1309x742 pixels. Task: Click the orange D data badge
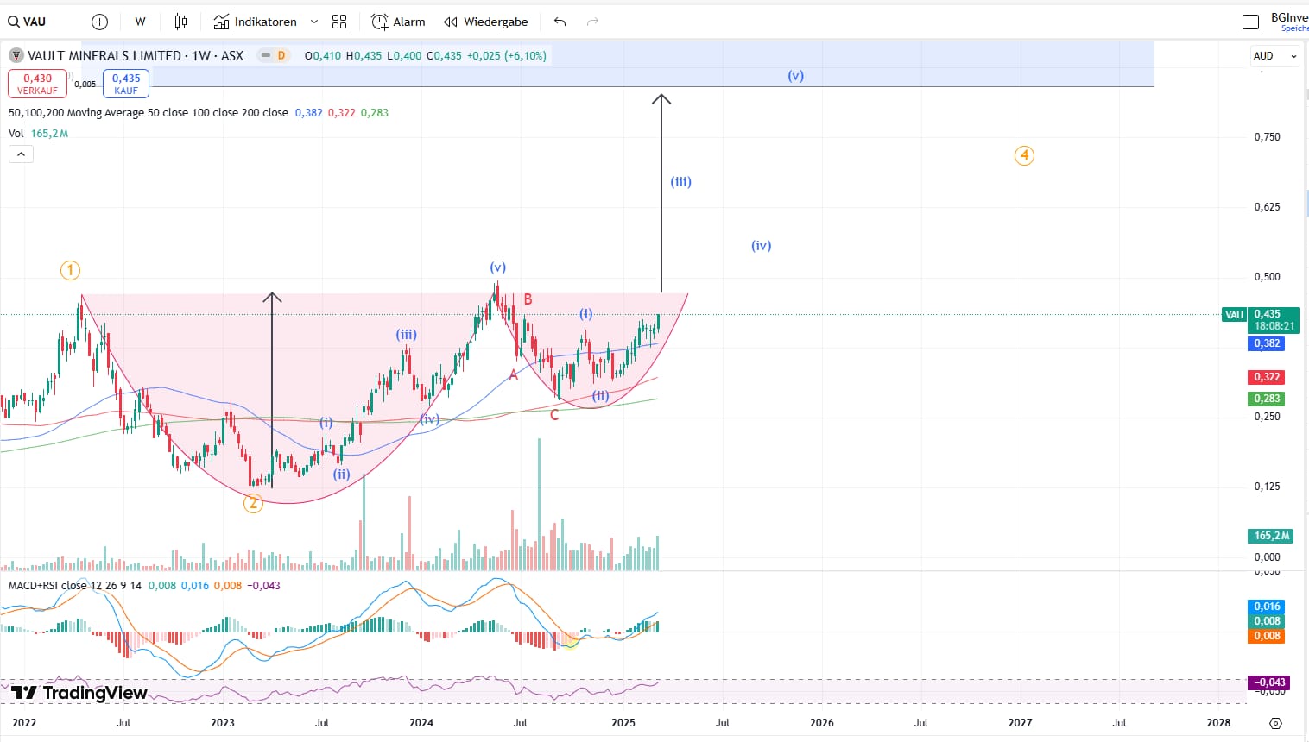281,56
